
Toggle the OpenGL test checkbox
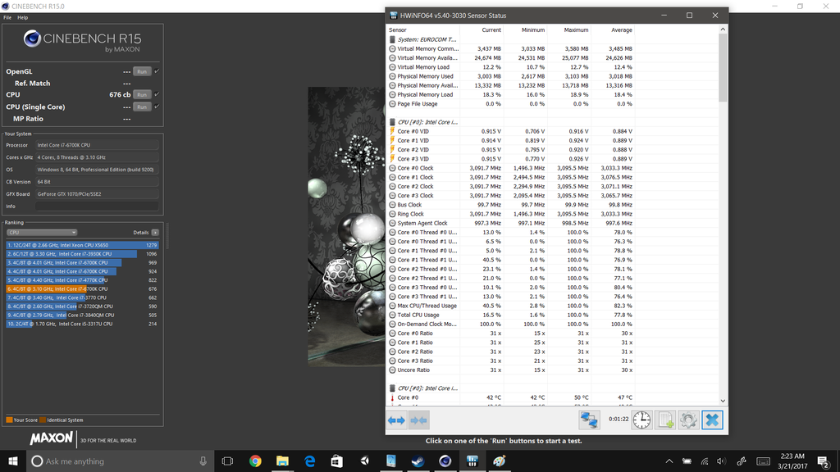point(157,71)
